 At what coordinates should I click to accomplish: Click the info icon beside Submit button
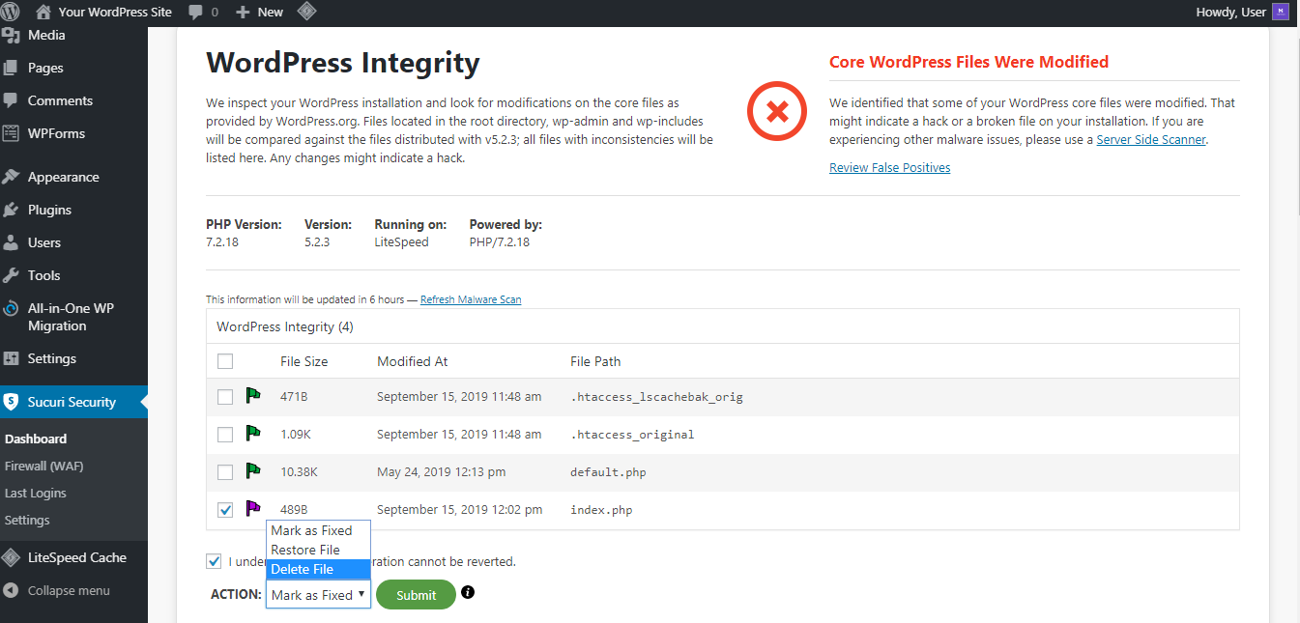(468, 592)
